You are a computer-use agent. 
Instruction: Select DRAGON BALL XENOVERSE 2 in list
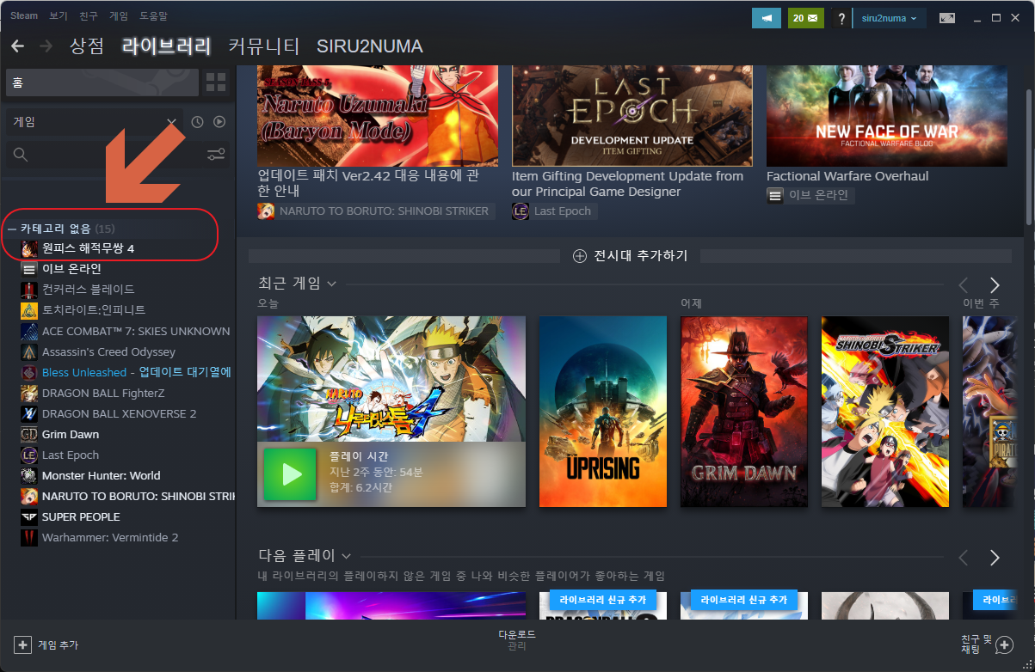[x=118, y=413]
